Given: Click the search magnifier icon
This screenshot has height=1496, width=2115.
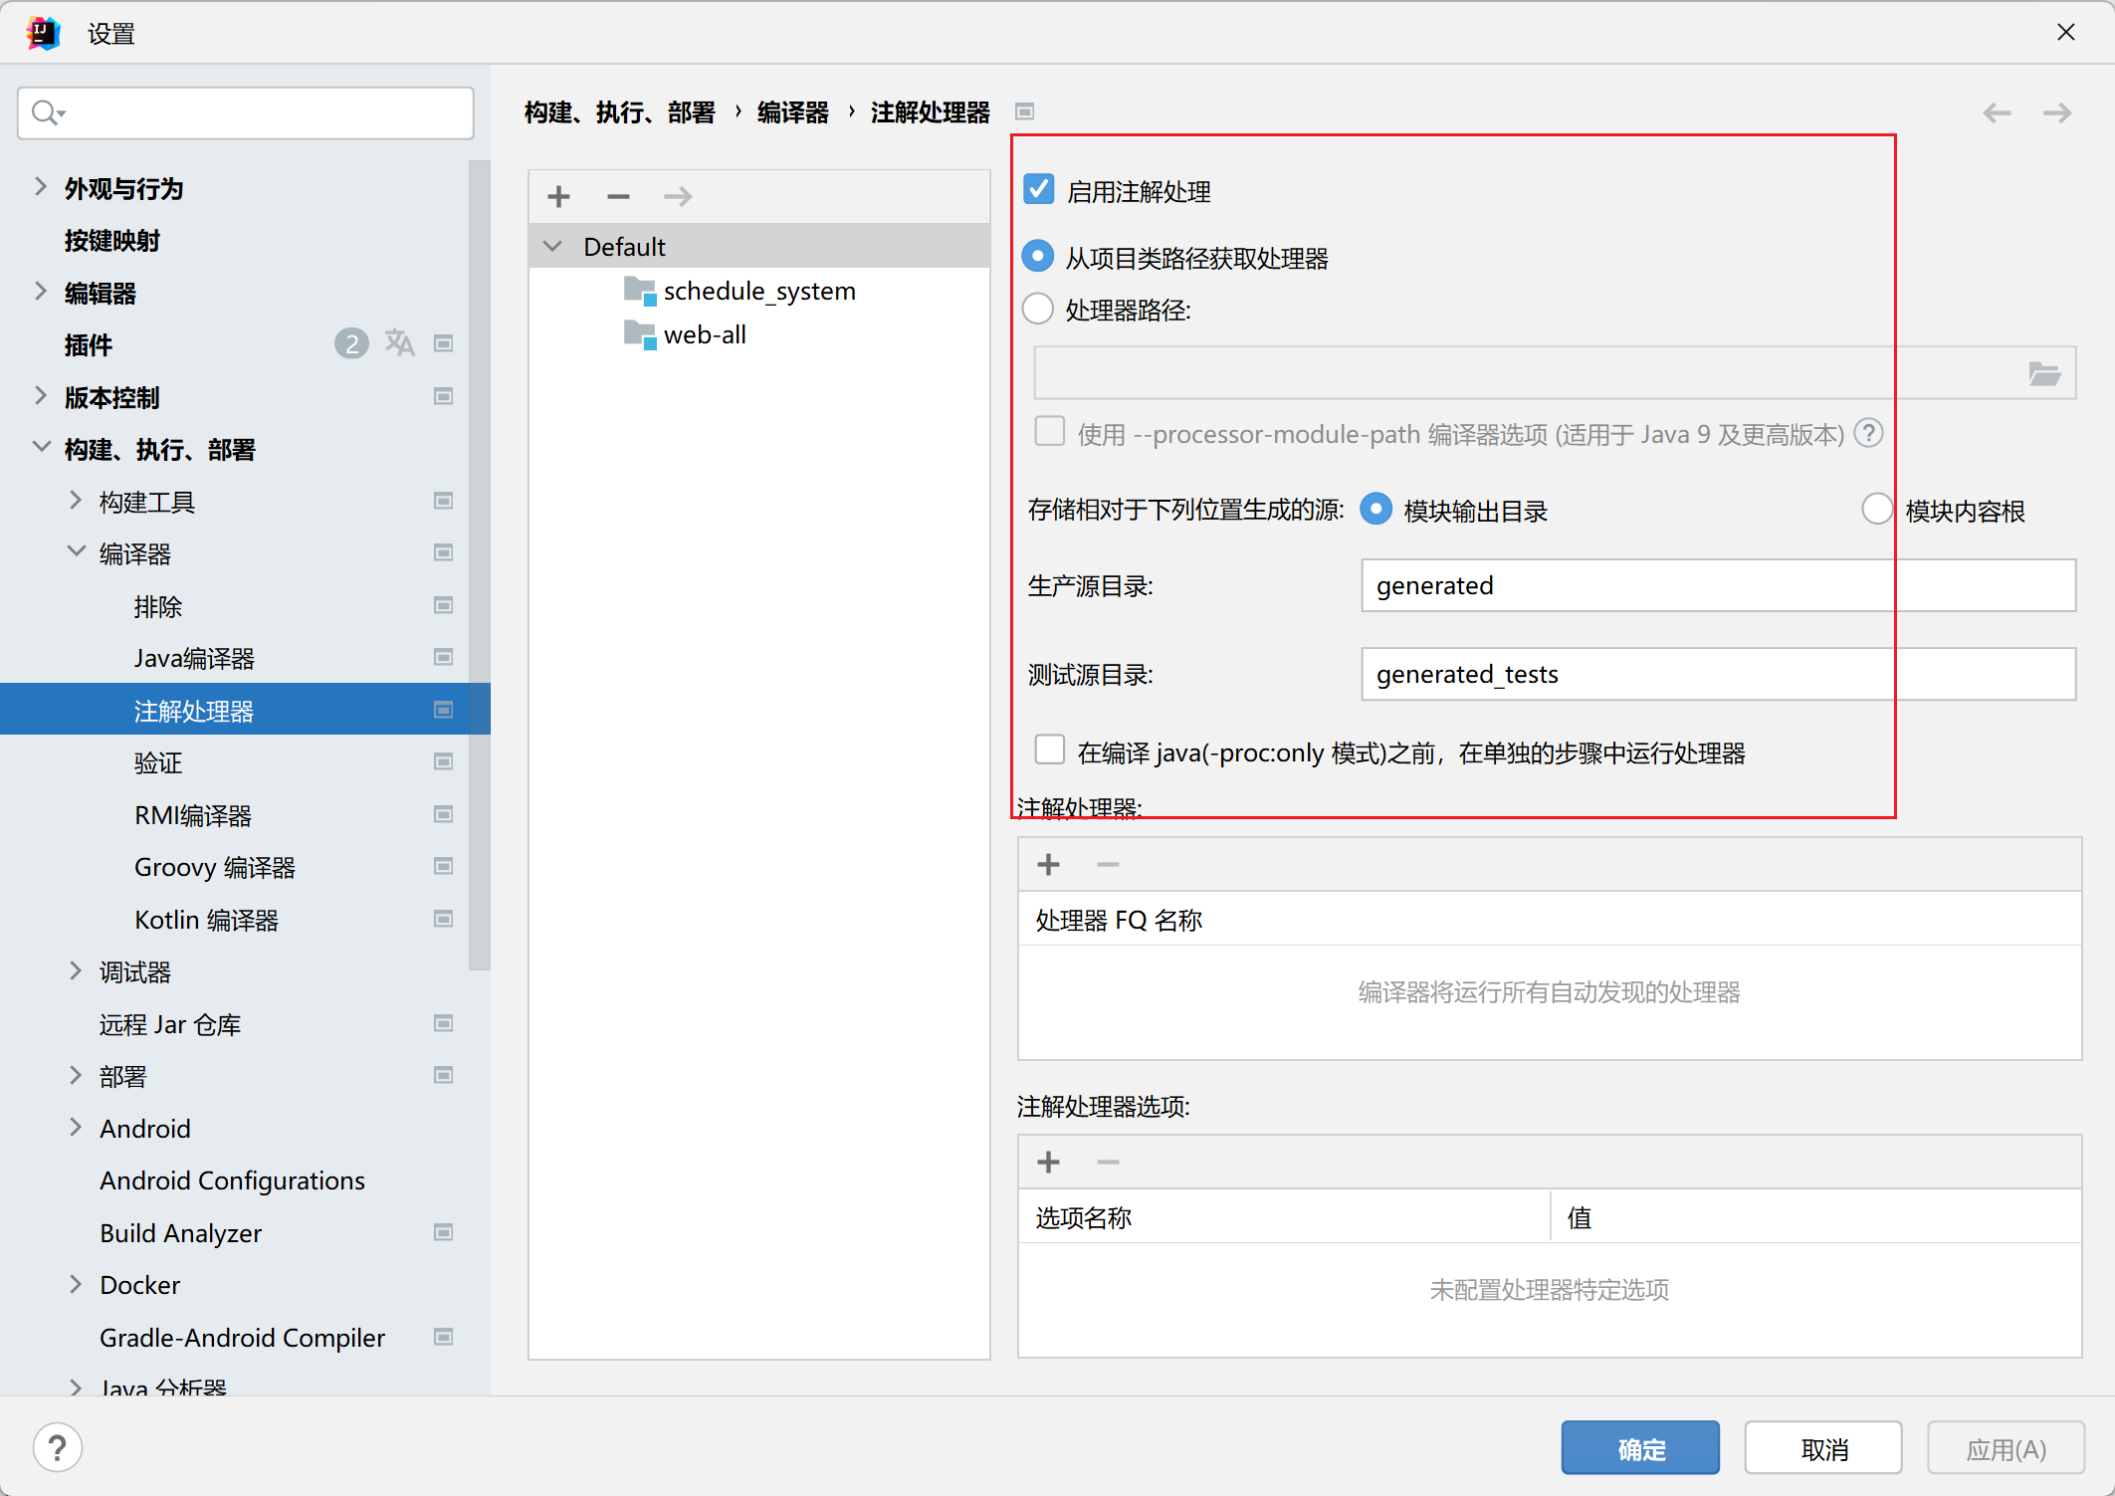Looking at the screenshot, I should (x=47, y=112).
